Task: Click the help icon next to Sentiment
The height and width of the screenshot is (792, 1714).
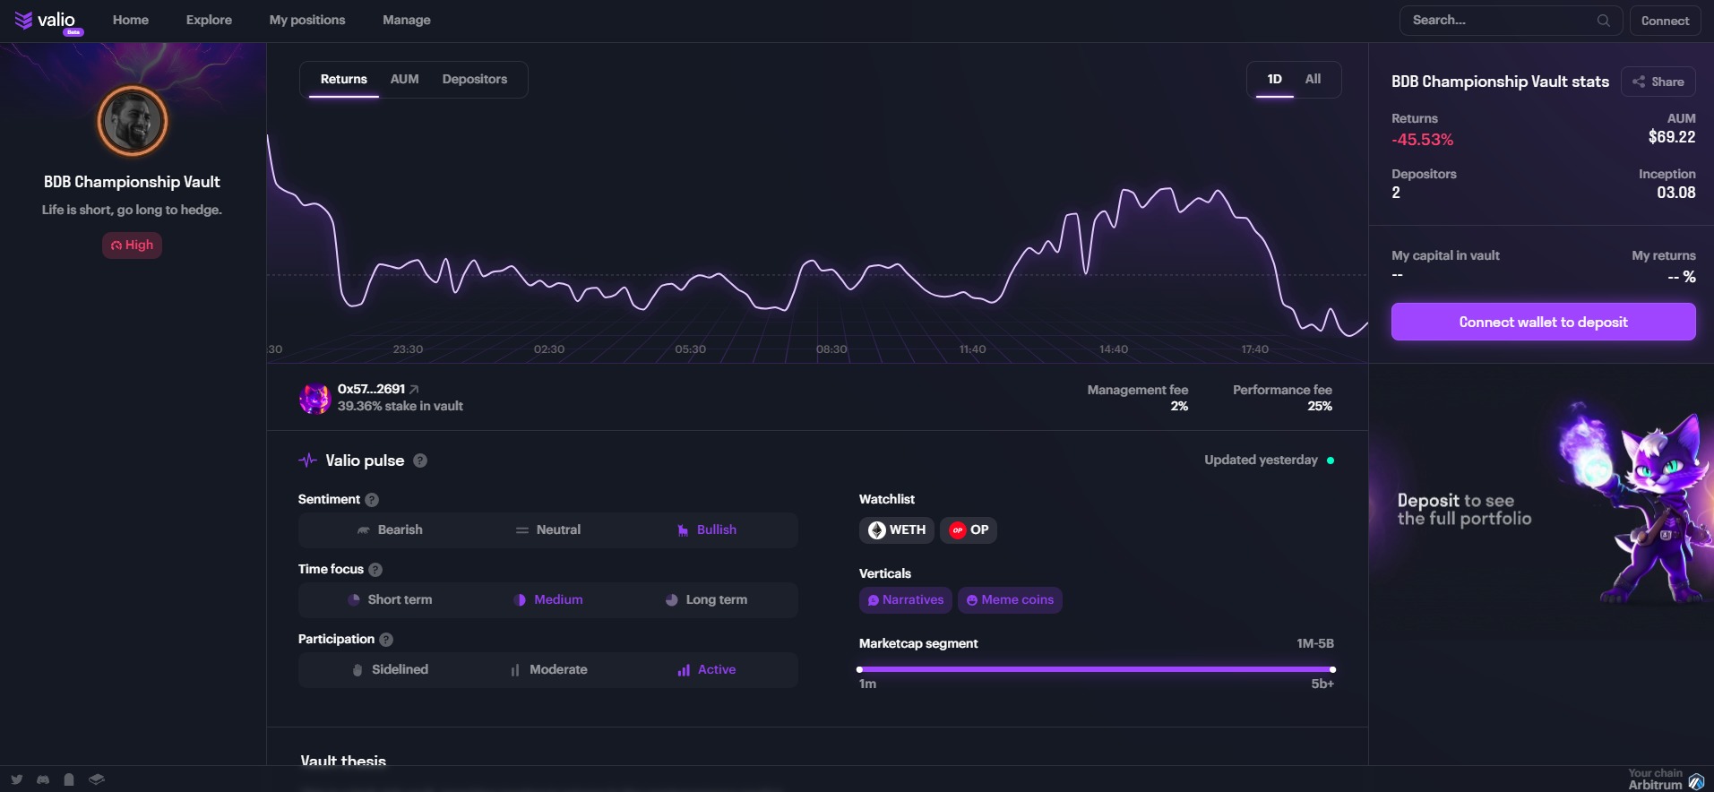Action: (x=372, y=500)
